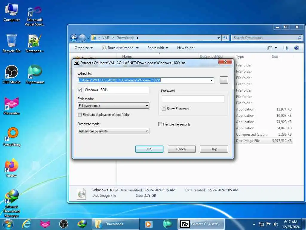The width and height of the screenshot is (306, 230).
Task: Open media player taskbar icon
Action: (x=149, y=224)
